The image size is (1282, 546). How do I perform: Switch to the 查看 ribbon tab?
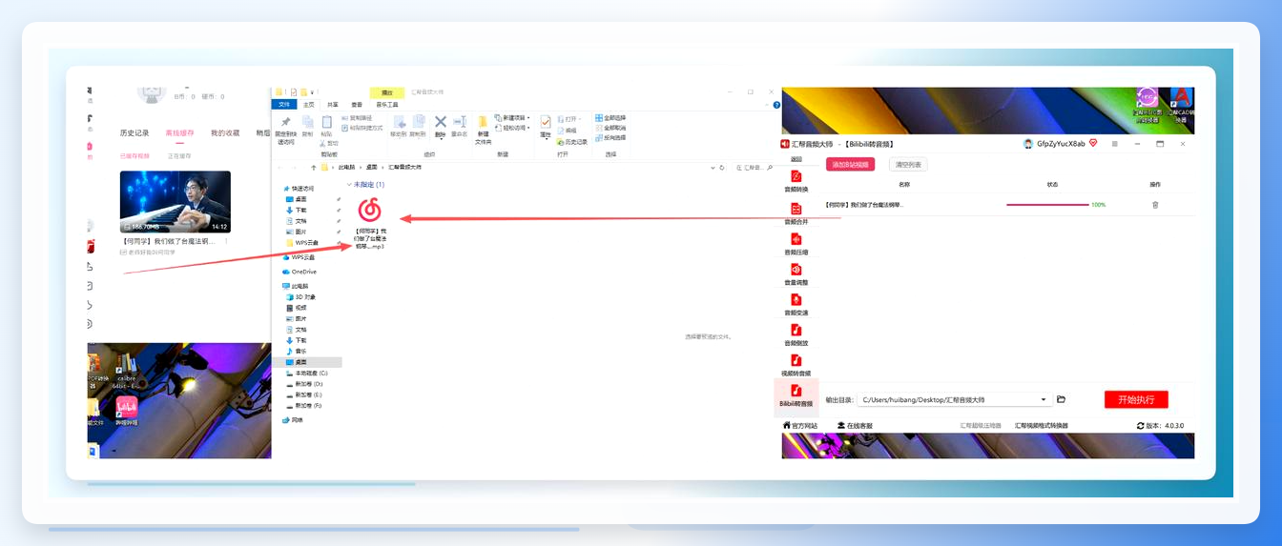(x=357, y=104)
